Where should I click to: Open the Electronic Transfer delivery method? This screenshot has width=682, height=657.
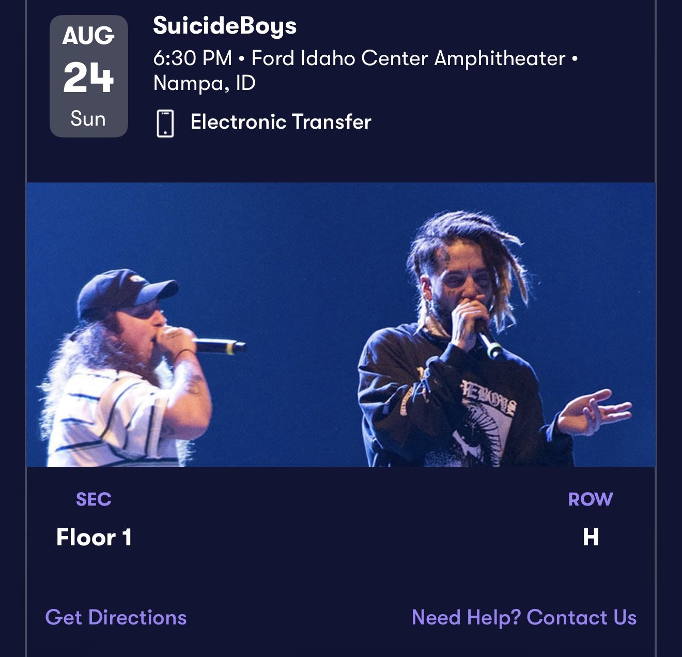tap(281, 123)
